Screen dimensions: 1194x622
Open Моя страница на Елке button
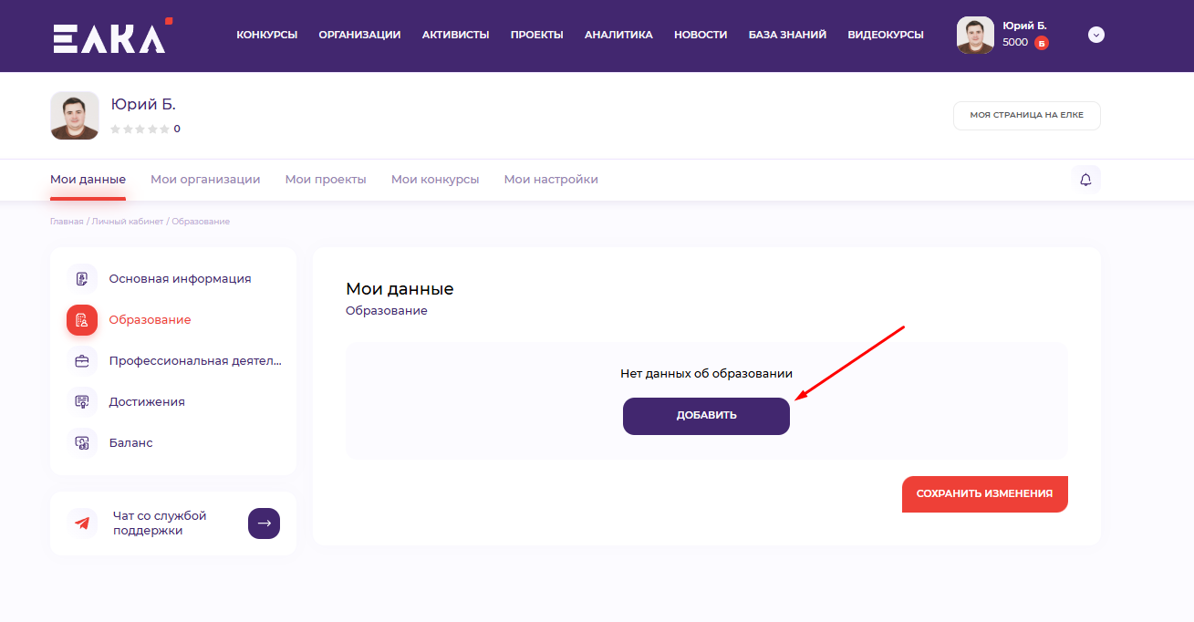click(1026, 116)
